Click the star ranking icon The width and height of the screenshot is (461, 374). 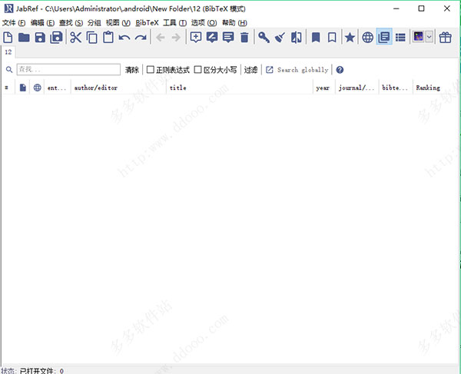[x=350, y=38]
